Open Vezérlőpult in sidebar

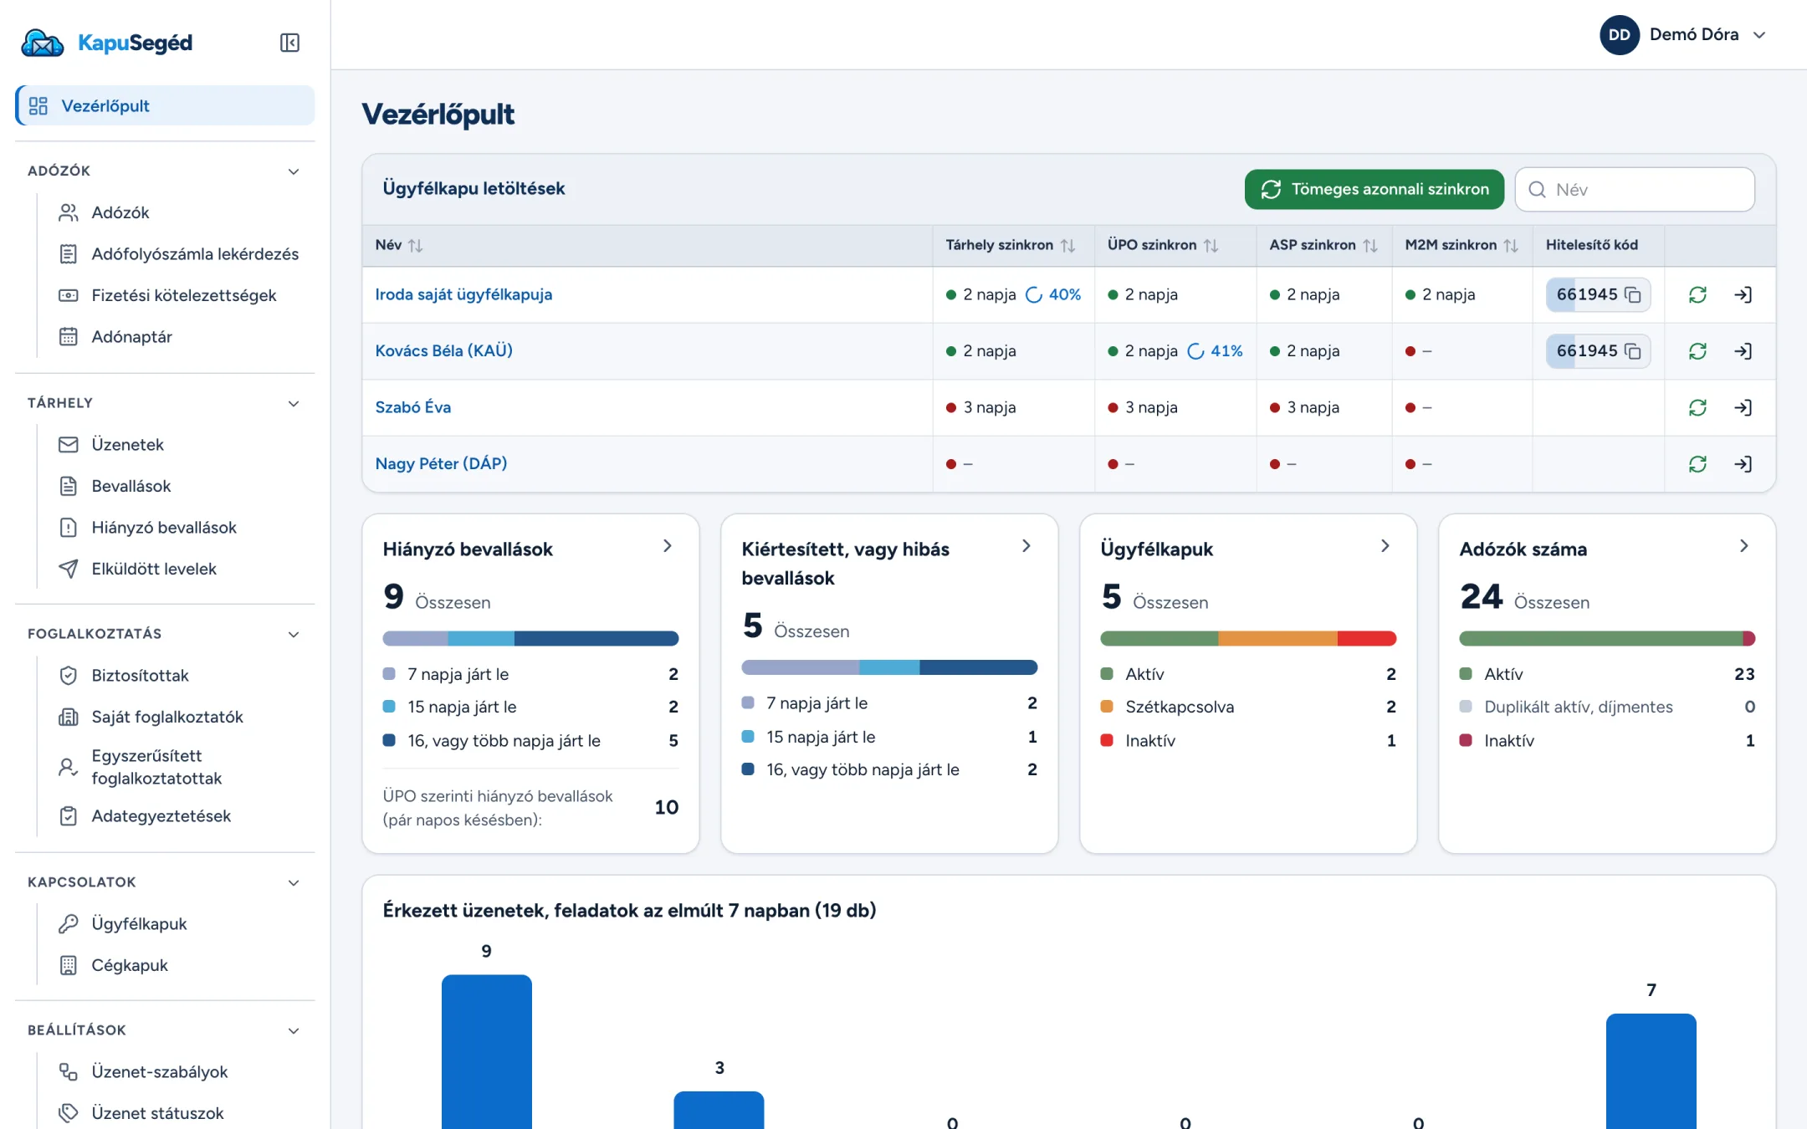point(165,105)
